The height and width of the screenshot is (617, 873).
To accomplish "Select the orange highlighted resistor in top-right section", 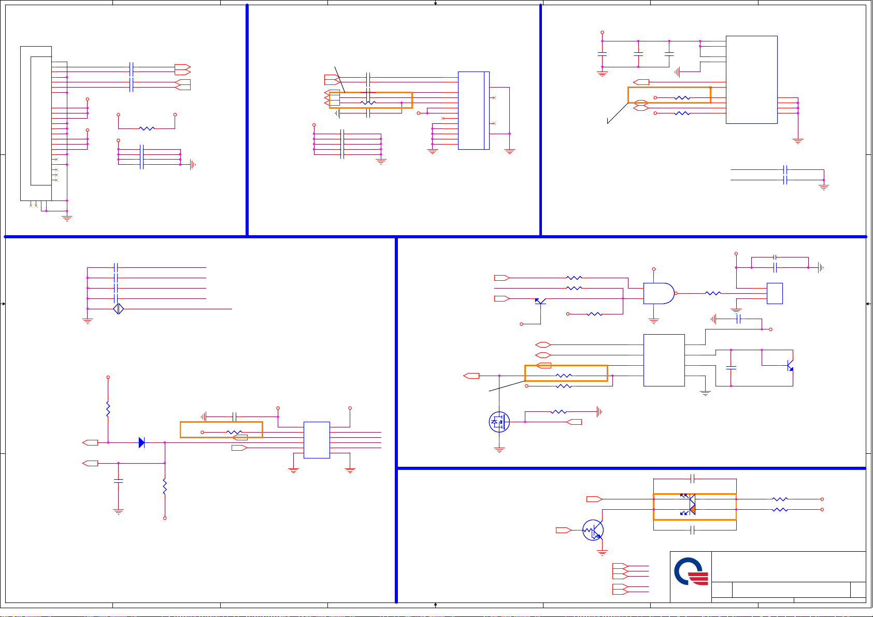I will [x=682, y=97].
